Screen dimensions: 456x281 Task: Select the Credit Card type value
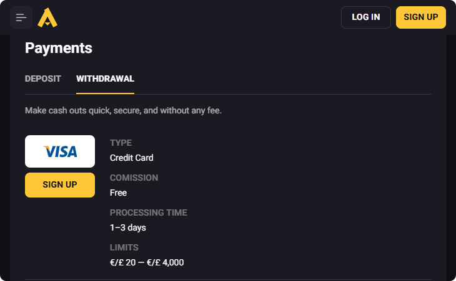click(x=131, y=158)
